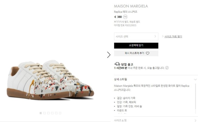The width and height of the screenshot is (198, 122).
Task: Select the second image indicator dot
Action: (45, 113)
